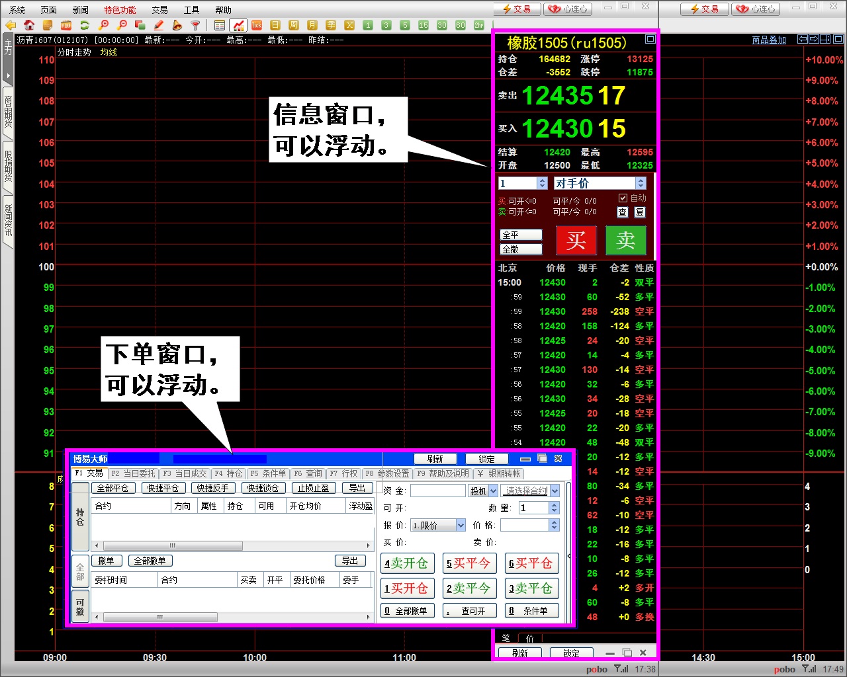The height and width of the screenshot is (677, 847).
Task: Select the red pencil drawing tool
Action: point(158,25)
